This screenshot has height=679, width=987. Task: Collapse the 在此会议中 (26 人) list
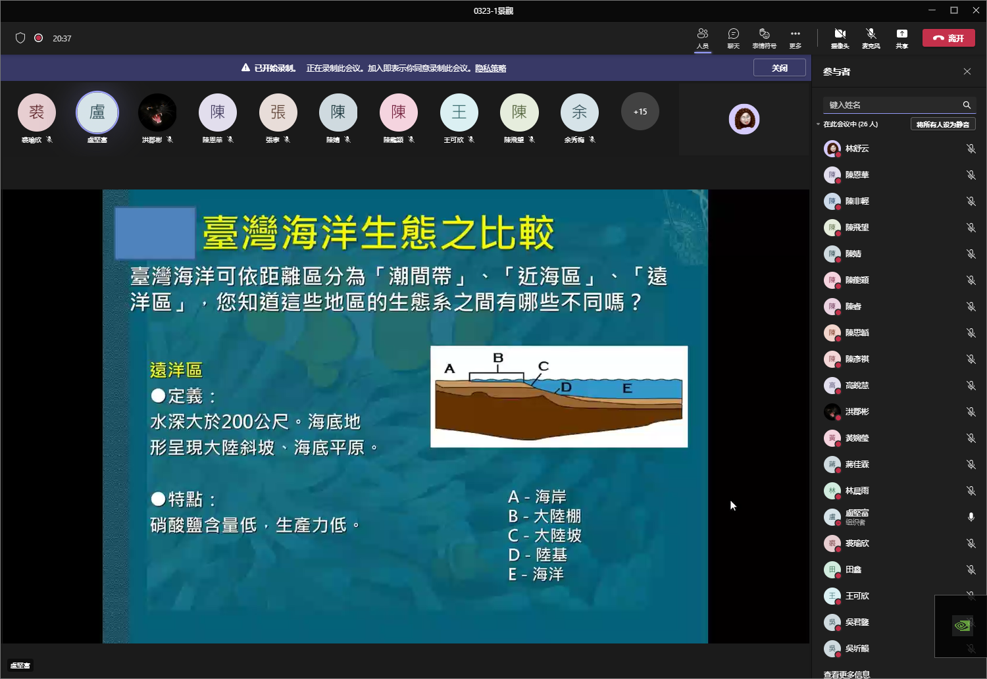[819, 124]
